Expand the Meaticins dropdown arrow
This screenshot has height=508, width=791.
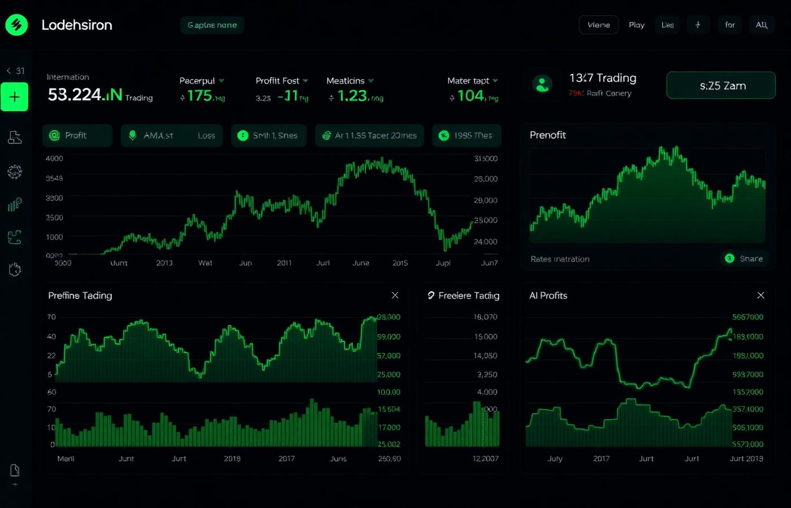coord(371,81)
